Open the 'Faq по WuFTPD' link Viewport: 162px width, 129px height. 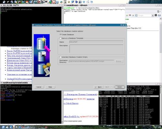tap(19, 51)
